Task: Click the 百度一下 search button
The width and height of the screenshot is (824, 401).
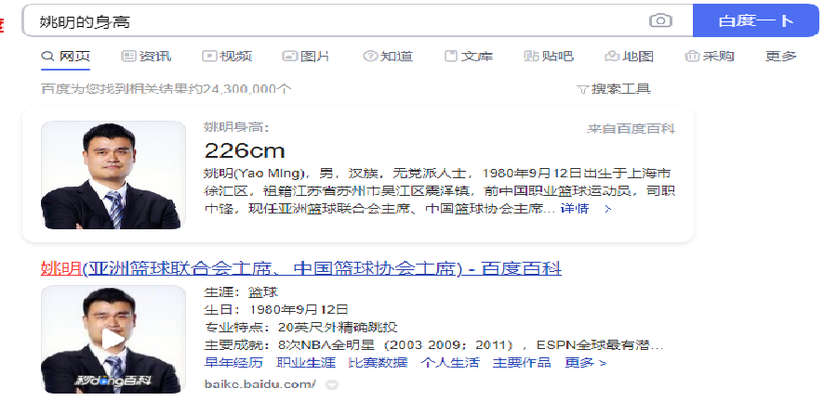Action: coord(756,20)
